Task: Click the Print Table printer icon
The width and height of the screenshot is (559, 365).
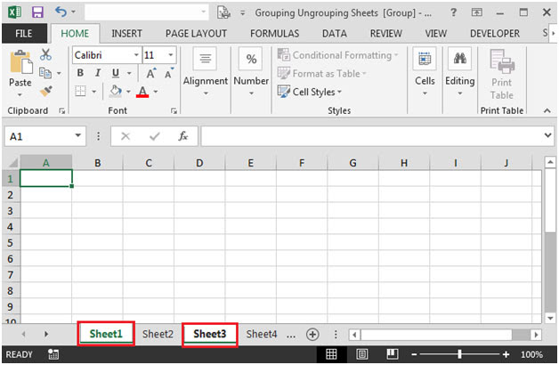Action: tap(502, 61)
